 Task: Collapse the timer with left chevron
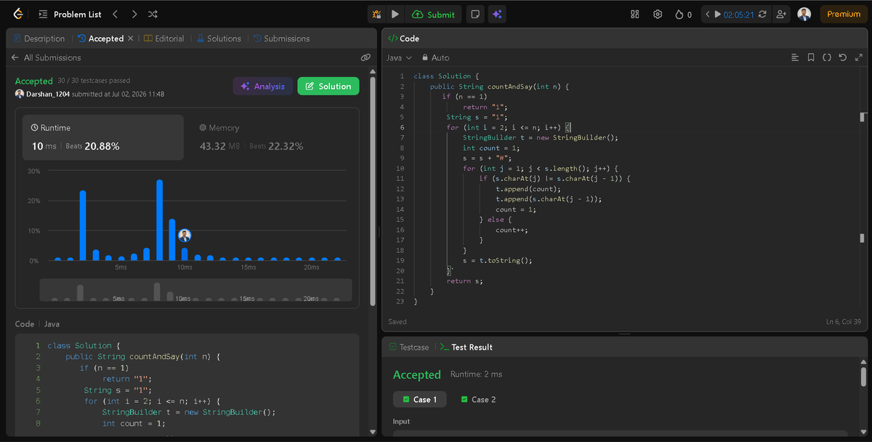pos(708,14)
